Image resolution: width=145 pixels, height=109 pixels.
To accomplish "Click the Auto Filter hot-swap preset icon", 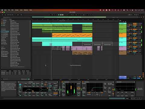I will click(x=112, y=82).
